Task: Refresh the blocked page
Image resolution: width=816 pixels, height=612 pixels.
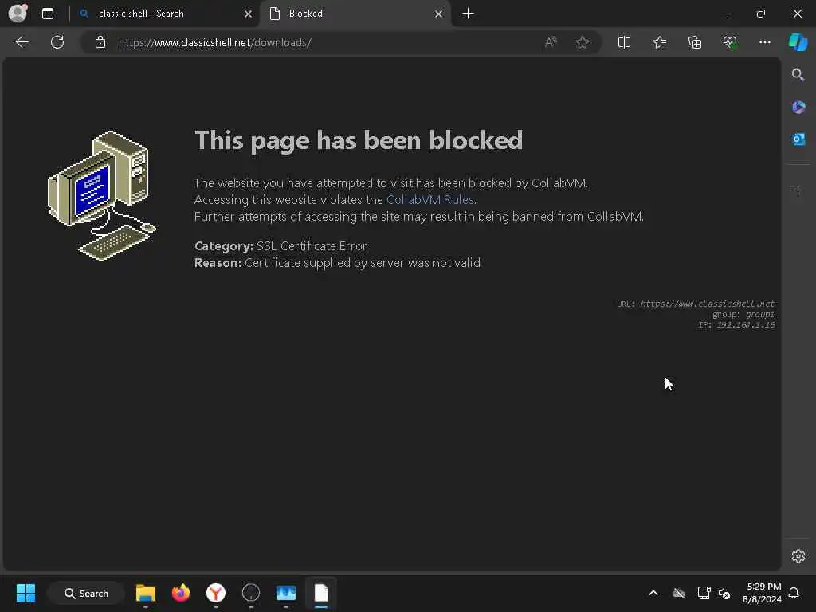Action: point(57,42)
